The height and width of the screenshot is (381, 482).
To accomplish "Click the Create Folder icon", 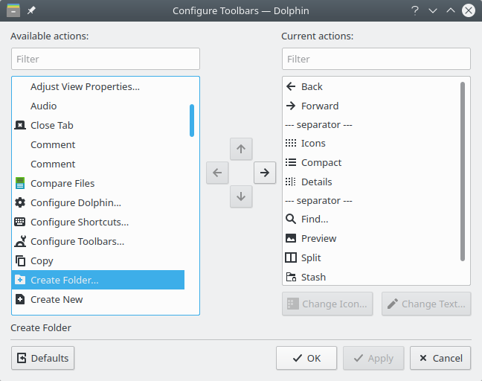I will point(20,280).
